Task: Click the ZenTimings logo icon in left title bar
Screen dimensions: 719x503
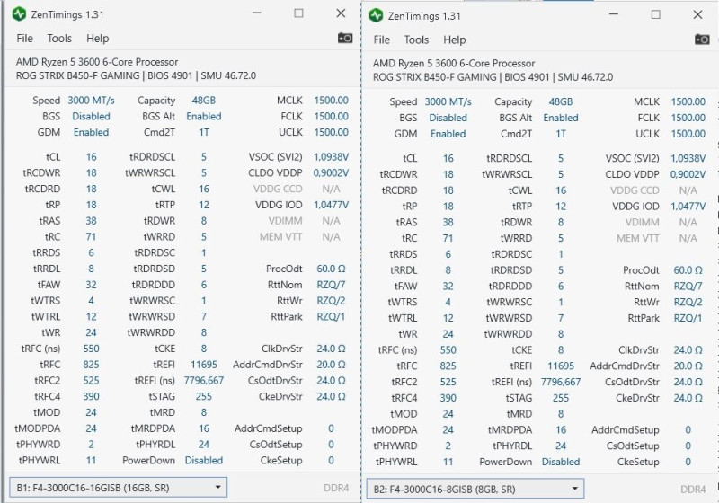Action: pyautogui.click(x=19, y=14)
